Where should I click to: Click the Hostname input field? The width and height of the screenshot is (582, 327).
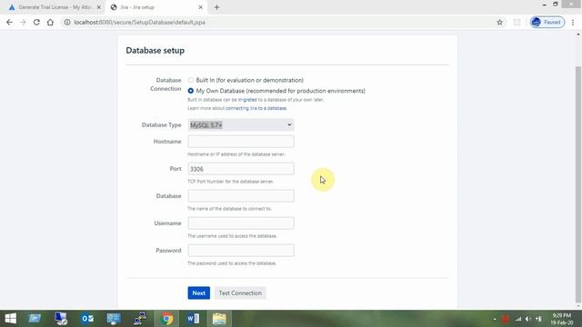(x=241, y=142)
